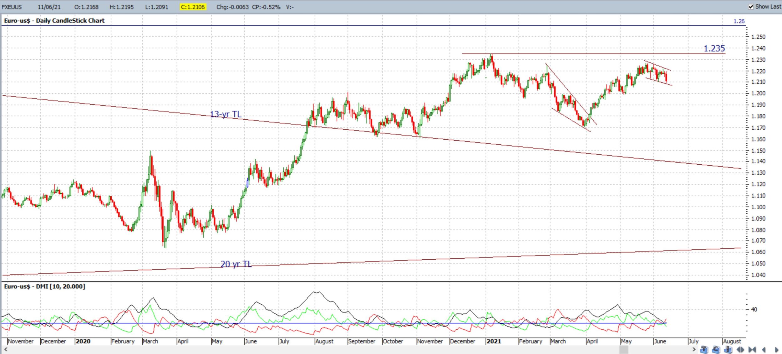Viewport: 782px width, 354px height.
Task: Click the 1.040 price axis label
Action: coord(758,275)
